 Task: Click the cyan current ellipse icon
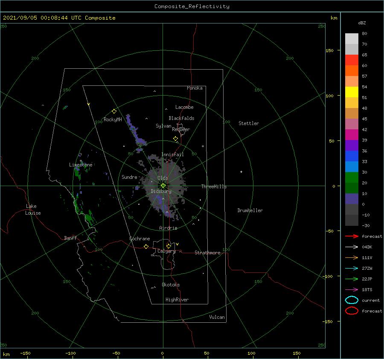352,300
